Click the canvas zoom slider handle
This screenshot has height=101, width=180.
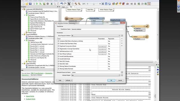[94, 4]
